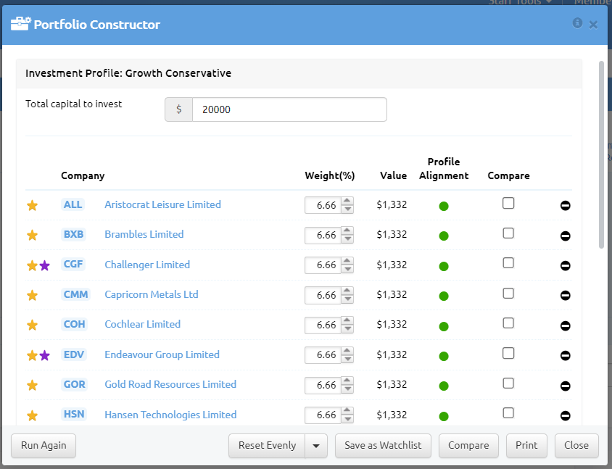Click green alignment dot for Challenger Limited

pyautogui.click(x=444, y=266)
